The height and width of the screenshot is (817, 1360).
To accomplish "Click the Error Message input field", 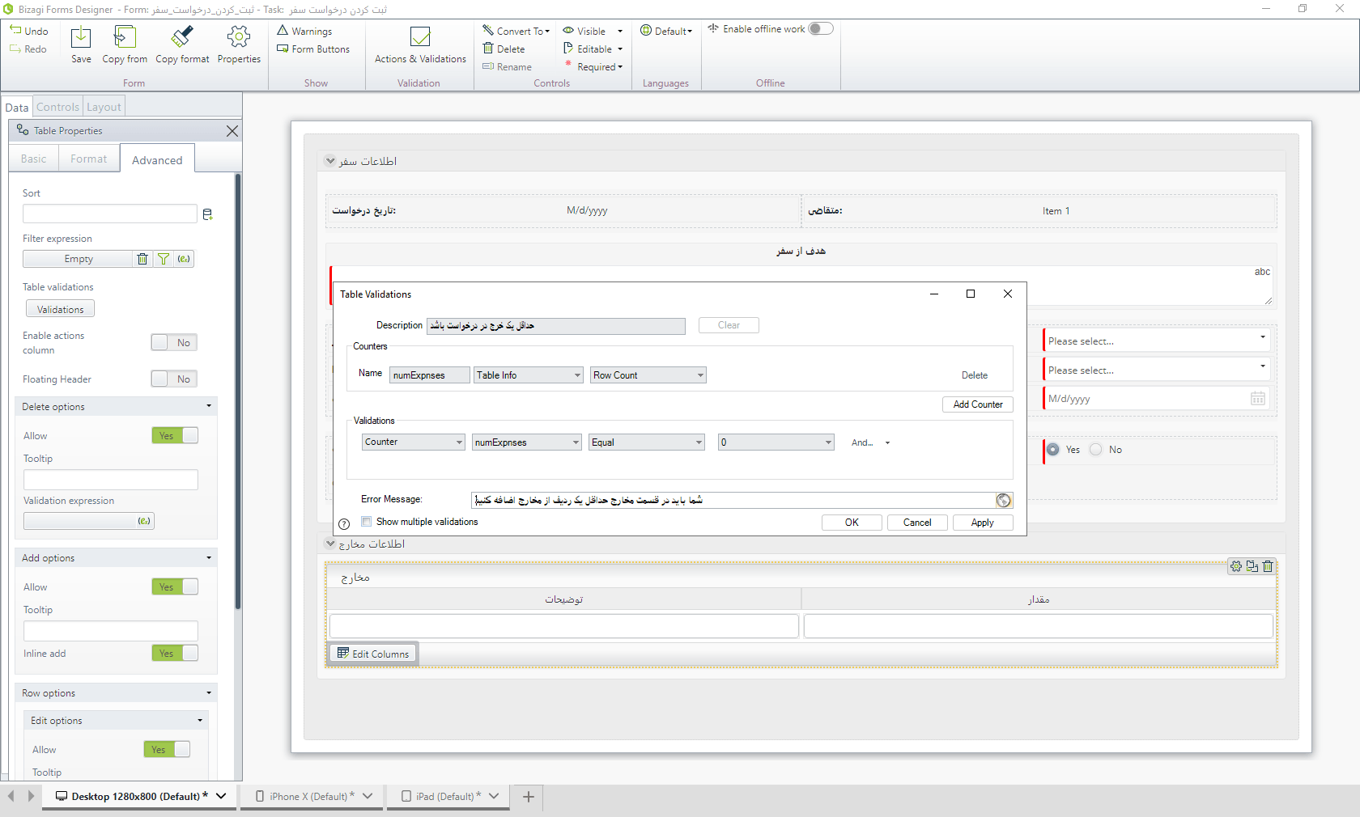I will [x=733, y=501].
